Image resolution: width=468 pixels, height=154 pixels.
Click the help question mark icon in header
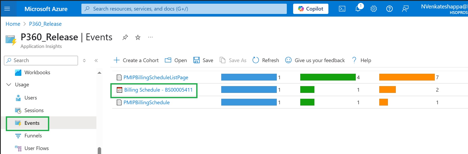tap(389, 9)
